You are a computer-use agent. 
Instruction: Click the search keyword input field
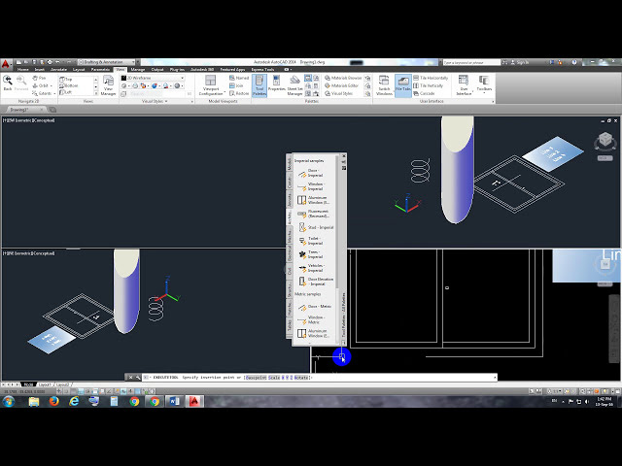[x=470, y=62]
